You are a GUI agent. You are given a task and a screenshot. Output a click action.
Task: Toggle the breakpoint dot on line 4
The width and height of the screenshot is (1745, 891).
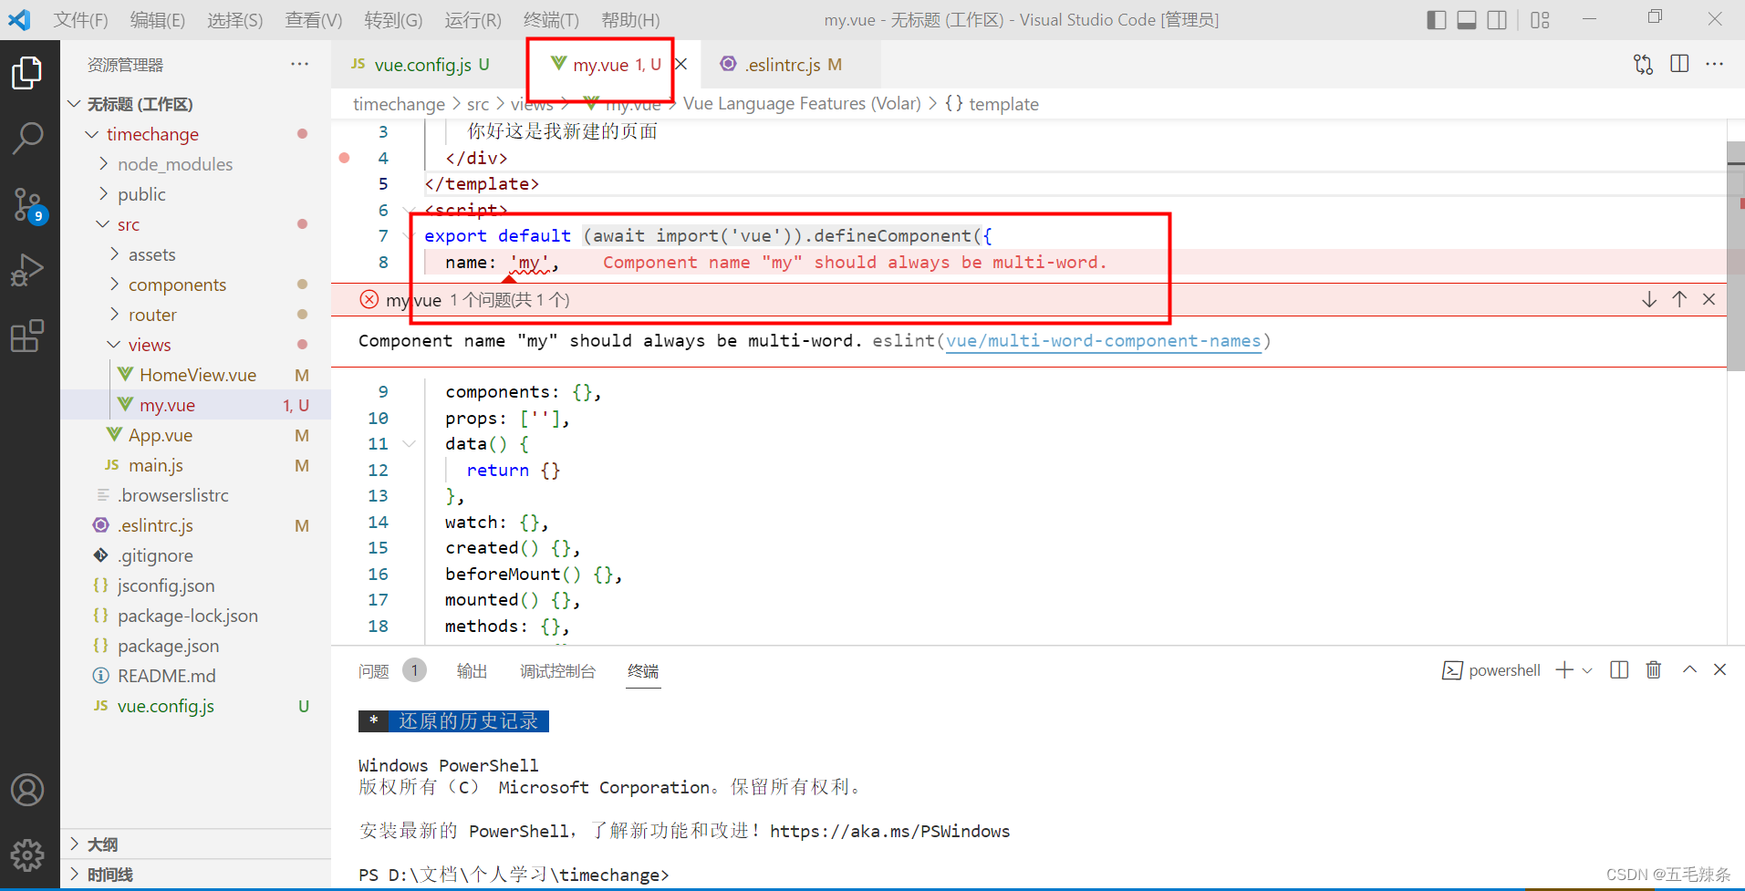[345, 157]
